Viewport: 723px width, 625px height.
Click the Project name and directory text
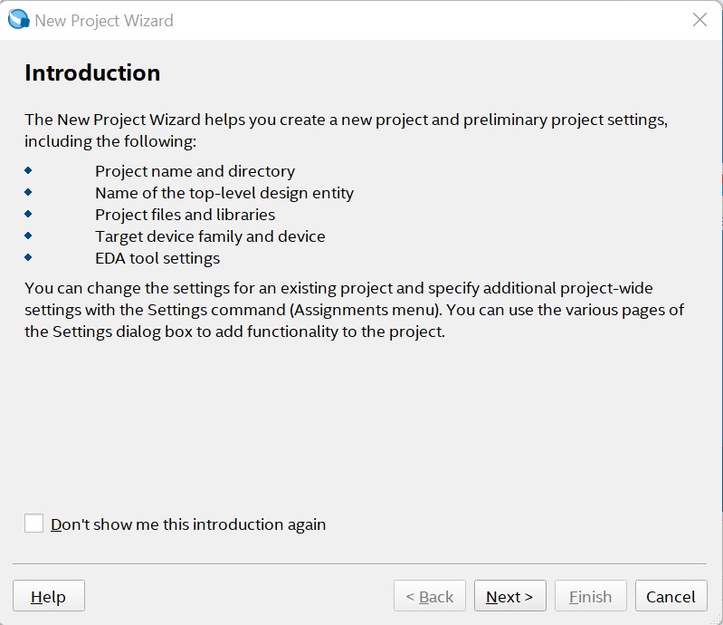pyautogui.click(x=195, y=171)
